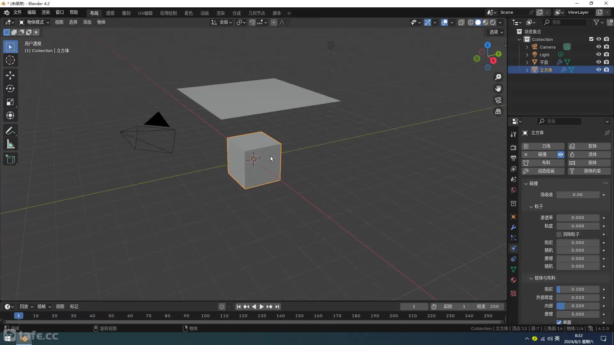Click the 软体 physics button

(x=589, y=146)
